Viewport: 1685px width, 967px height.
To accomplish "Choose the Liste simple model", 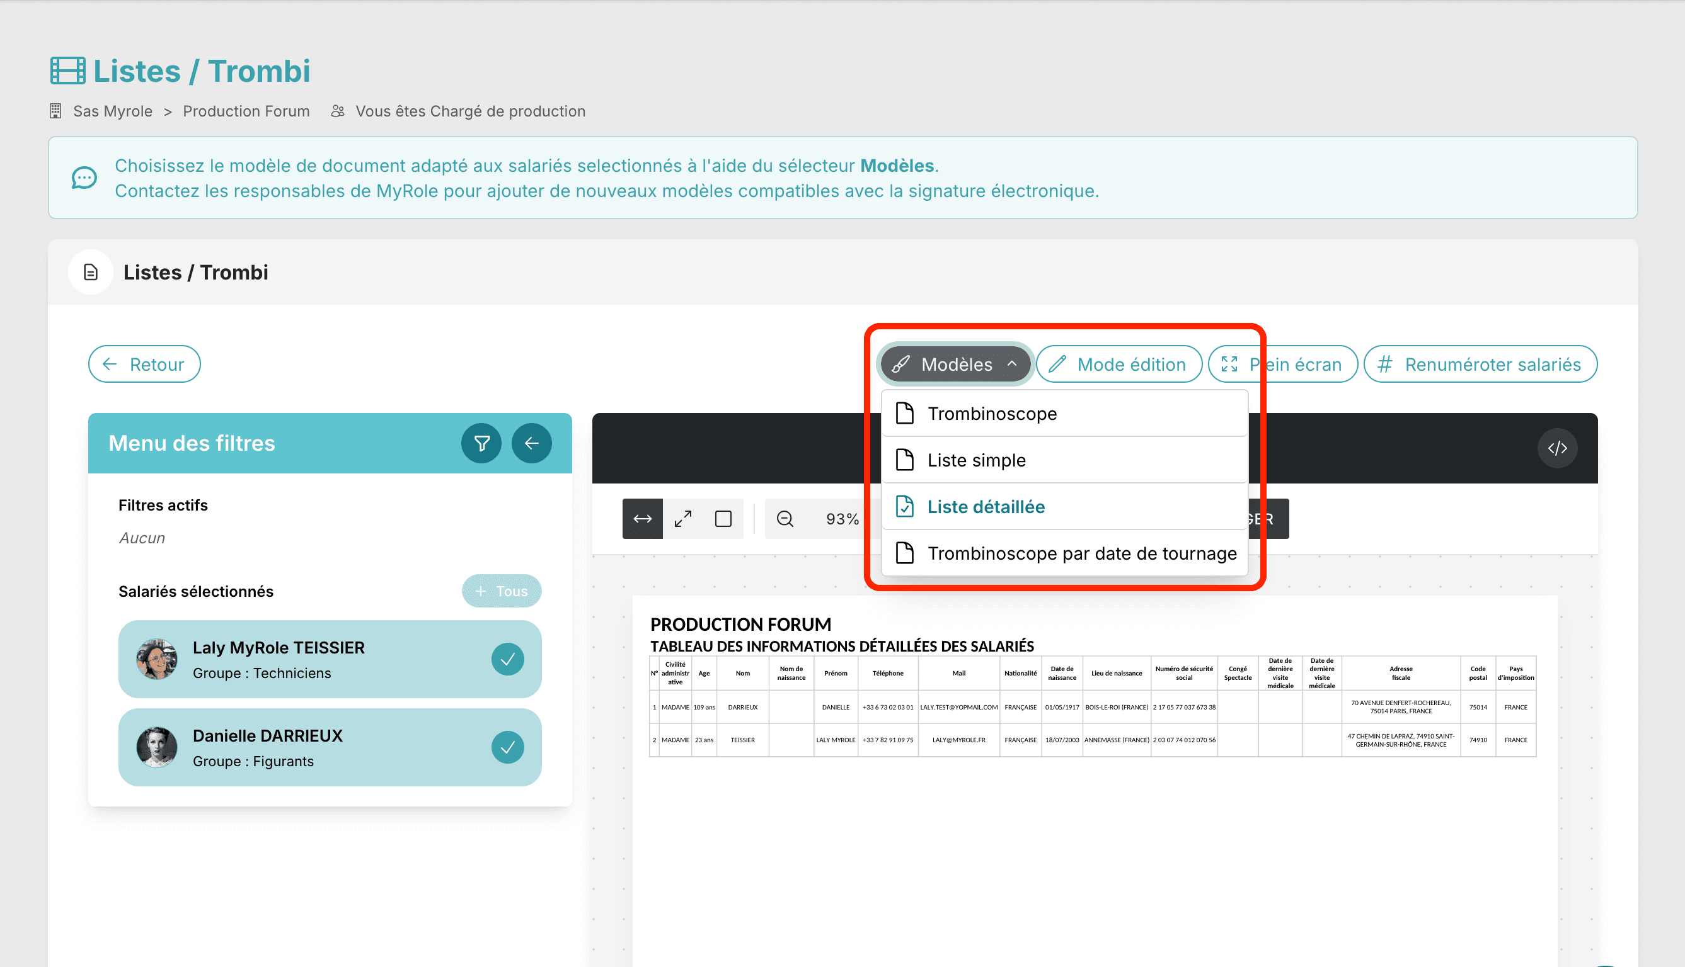I will point(1064,460).
